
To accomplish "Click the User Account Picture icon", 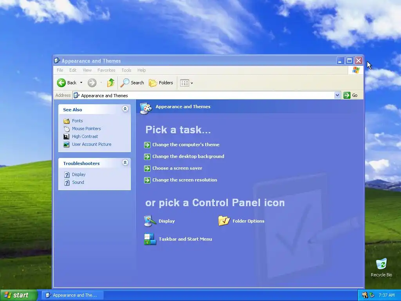I will click(66, 144).
